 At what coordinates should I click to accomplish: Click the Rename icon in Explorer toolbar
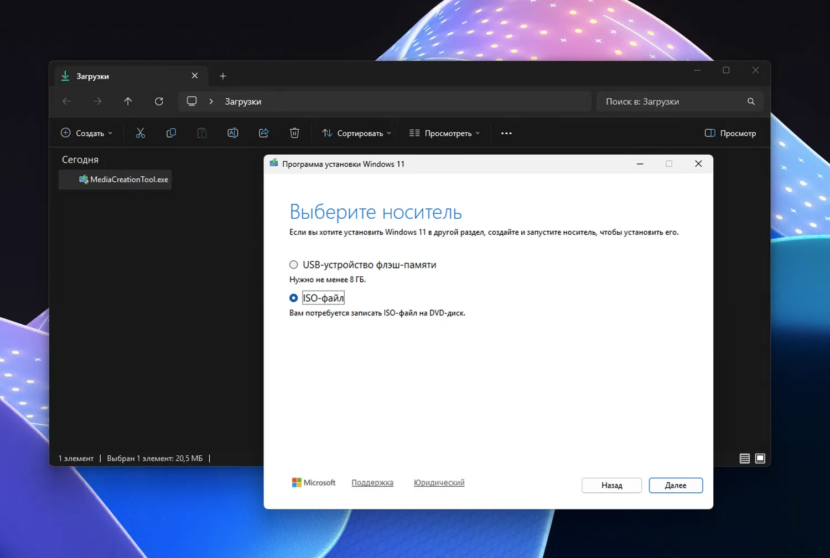tap(233, 133)
